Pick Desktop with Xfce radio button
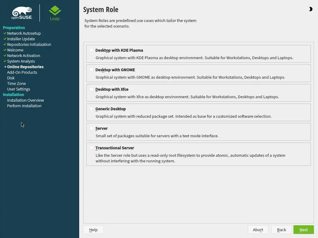The height and width of the screenshot is (238, 318). 92,89
